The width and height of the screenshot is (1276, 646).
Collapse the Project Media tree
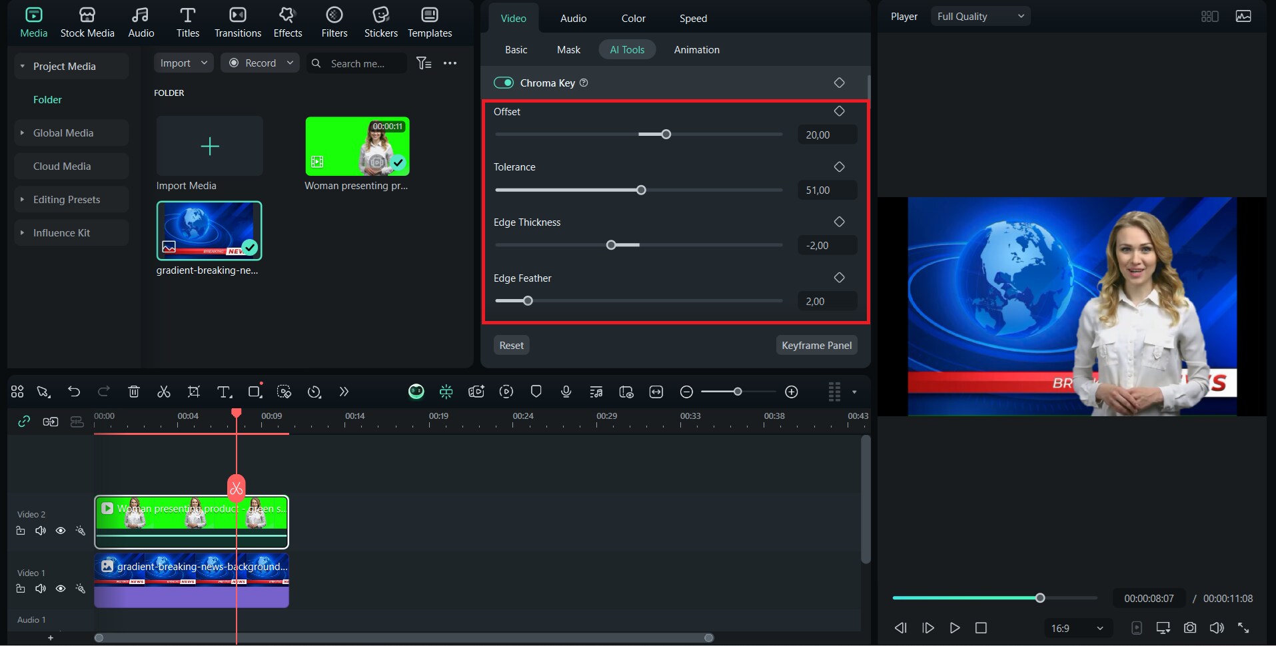click(23, 66)
